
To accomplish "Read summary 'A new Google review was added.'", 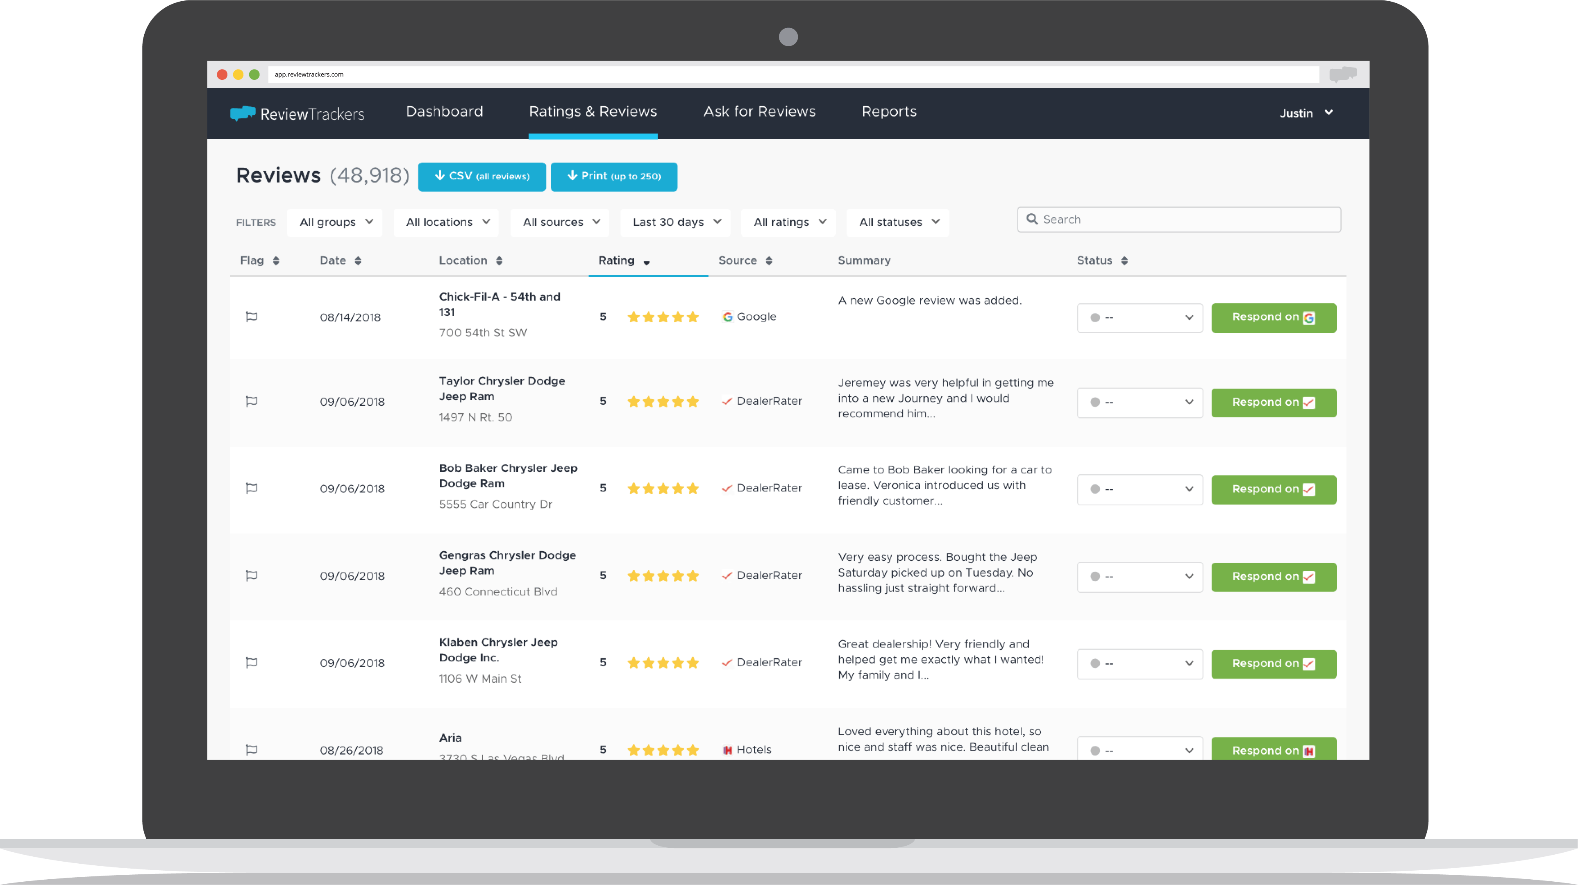I will pyautogui.click(x=929, y=301).
